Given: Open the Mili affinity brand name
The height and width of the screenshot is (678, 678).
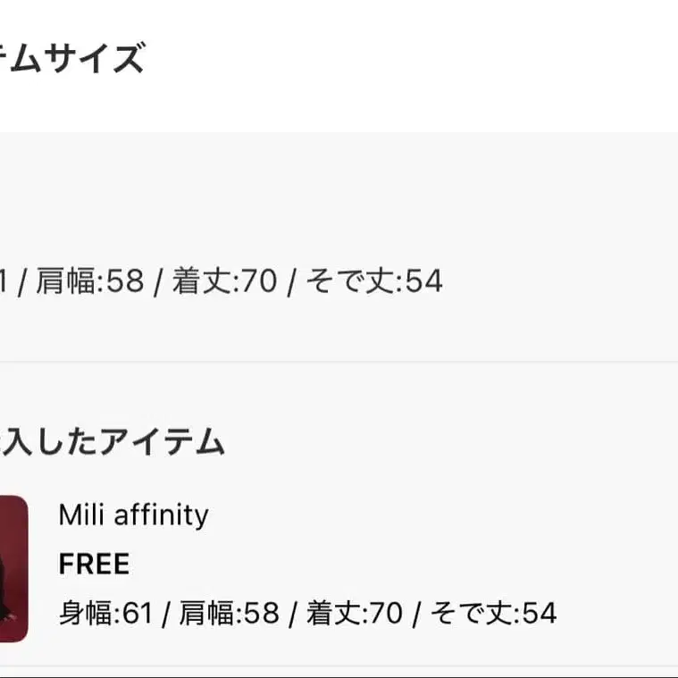Looking at the screenshot, I should pos(133,515).
